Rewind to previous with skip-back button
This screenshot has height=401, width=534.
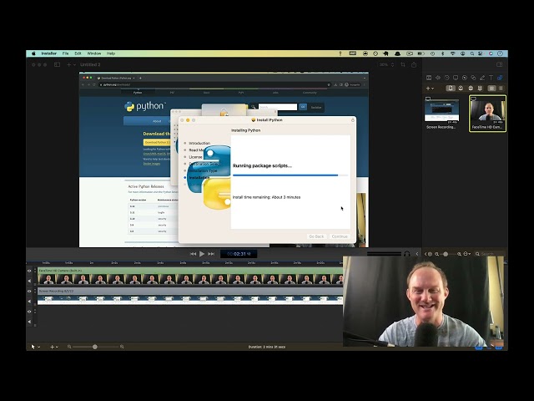[193, 254]
